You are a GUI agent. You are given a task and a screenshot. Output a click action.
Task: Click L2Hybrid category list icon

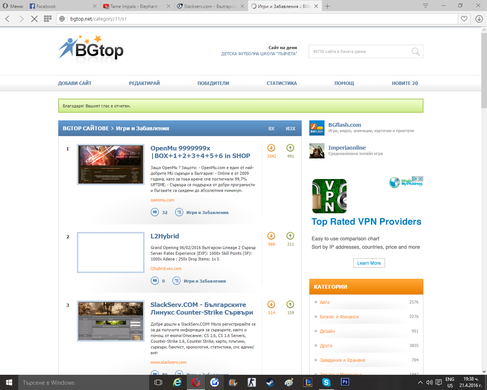[x=177, y=281]
